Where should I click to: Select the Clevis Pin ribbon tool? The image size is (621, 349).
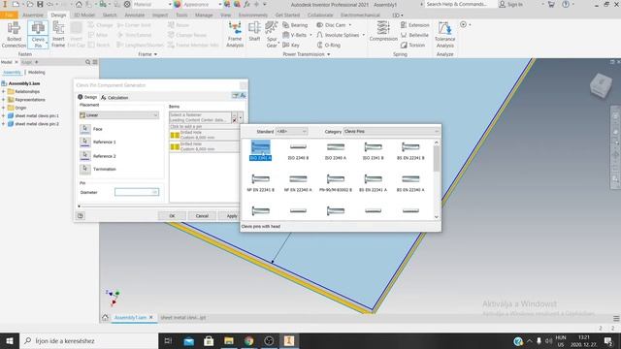[x=38, y=35]
